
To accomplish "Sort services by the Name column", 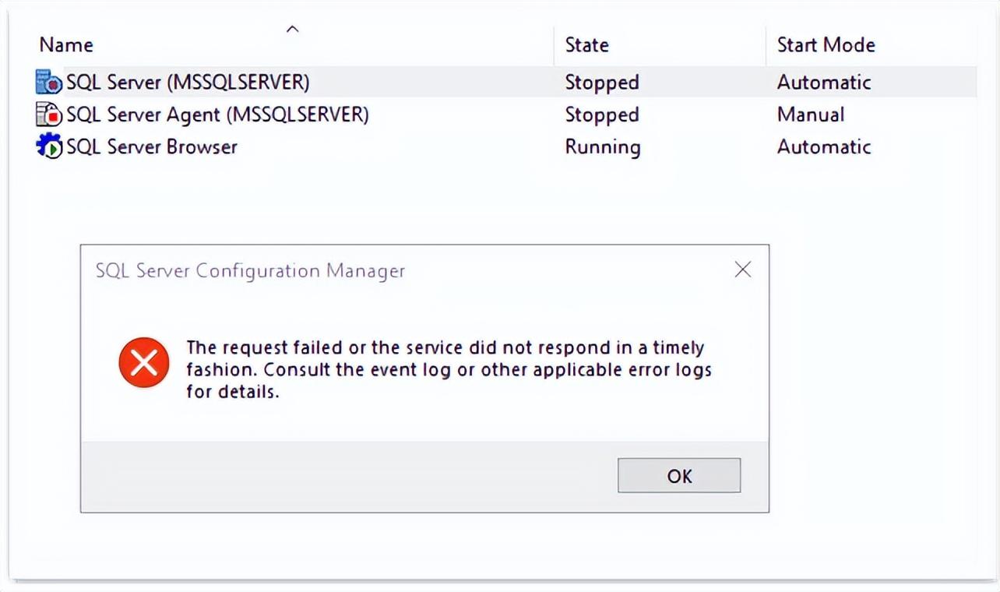I will coord(66,45).
